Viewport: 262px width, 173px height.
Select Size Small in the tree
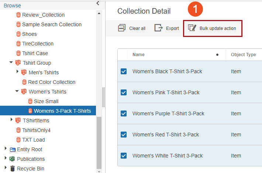click(x=46, y=101)
